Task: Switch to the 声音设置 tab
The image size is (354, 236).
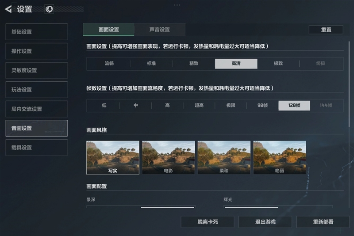Action: point(160,30)
